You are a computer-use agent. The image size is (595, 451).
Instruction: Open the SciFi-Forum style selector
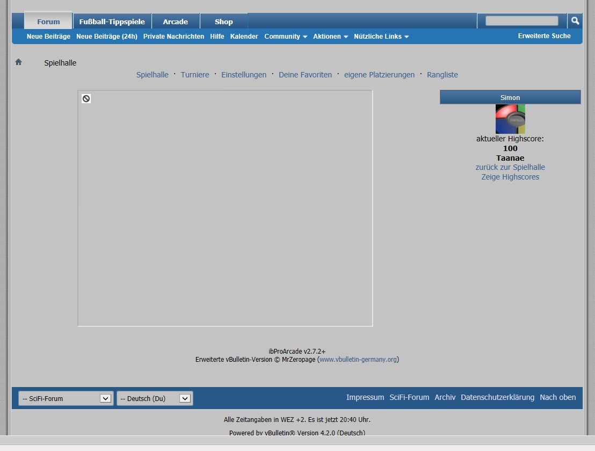tap(66, 398)
